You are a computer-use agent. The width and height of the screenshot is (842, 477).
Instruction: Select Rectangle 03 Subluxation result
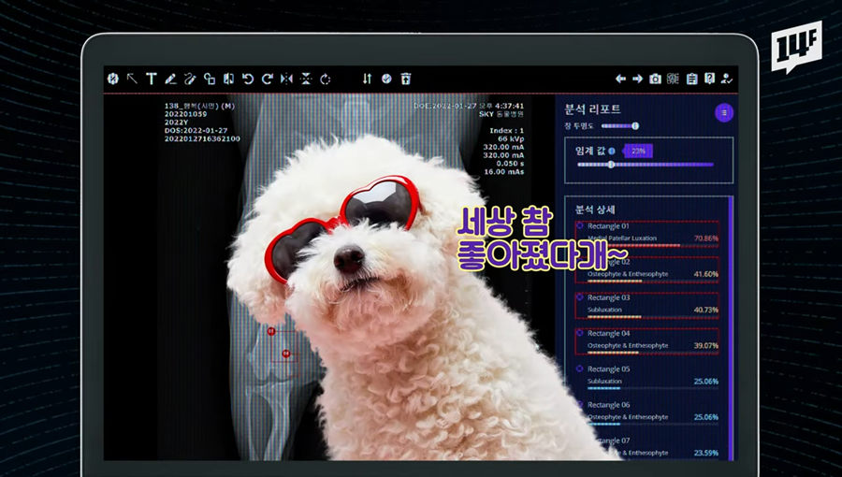[x=647, y=304]
